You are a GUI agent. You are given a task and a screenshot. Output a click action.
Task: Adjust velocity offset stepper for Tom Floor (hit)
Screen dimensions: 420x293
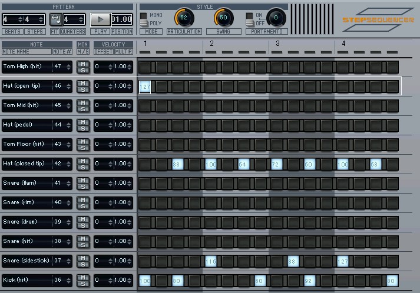point(110,145)
